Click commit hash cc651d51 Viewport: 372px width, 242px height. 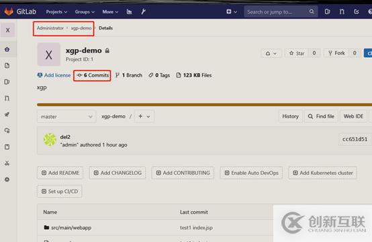point(355,139)
